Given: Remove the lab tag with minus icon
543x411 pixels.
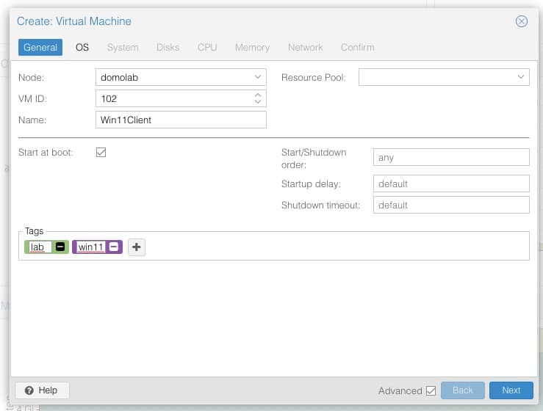Looking at the screenshot, I should tap(60, 247).
